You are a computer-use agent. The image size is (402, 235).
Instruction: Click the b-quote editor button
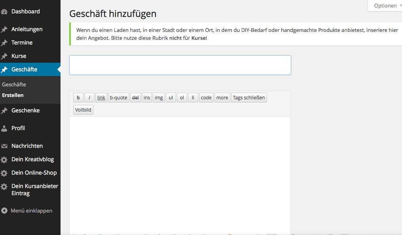point(119,98)
